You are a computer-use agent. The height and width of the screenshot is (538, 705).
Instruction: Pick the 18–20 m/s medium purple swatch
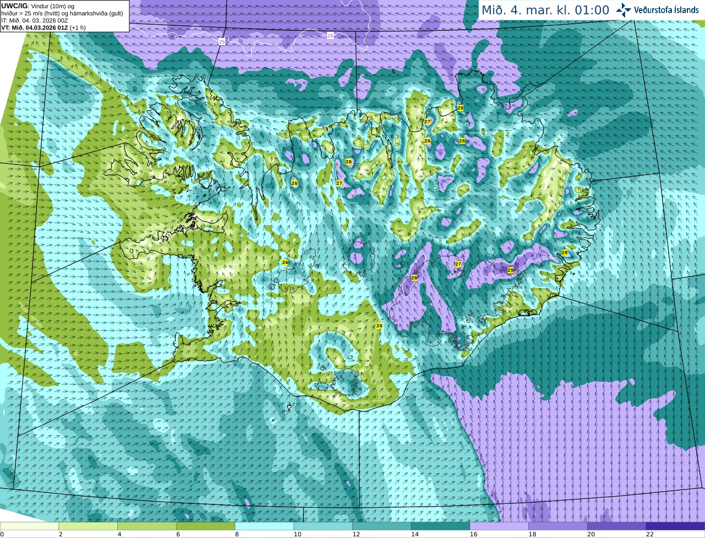(x=558, y=526)
